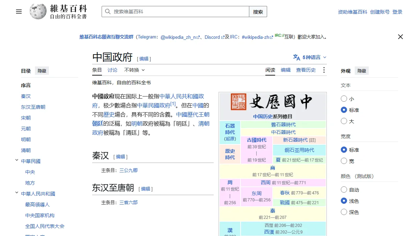Click the Wikipedia globe logo
The image size is (419, 236).
(38, 12)
